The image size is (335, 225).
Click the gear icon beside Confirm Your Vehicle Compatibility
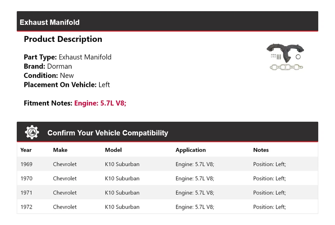[32, 132]
